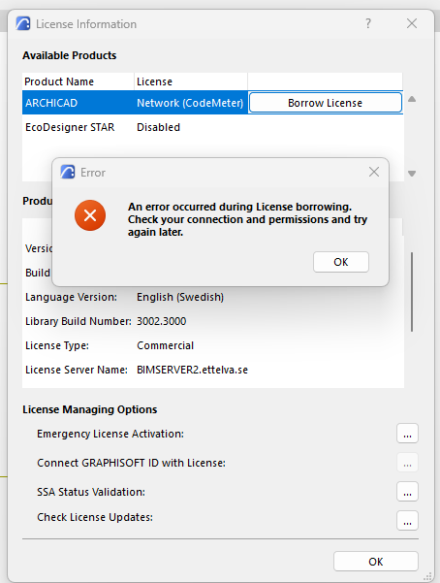Click the Archicad icon in Error title
The width and height of the screenshot is (440, 583).
click(68, 172)
